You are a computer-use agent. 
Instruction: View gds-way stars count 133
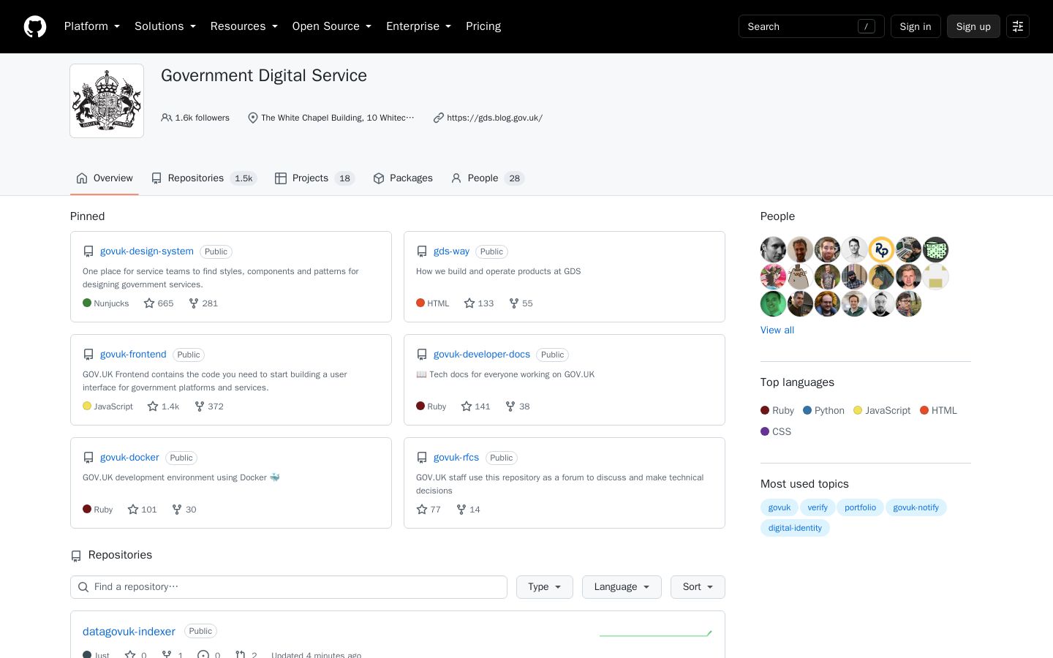[479, 303]
